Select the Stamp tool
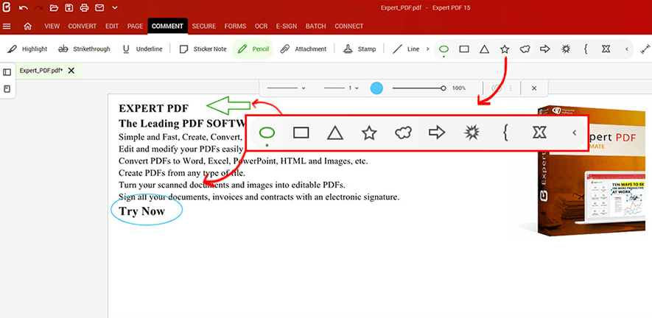 pyautogui.click(x=360, y=49)
